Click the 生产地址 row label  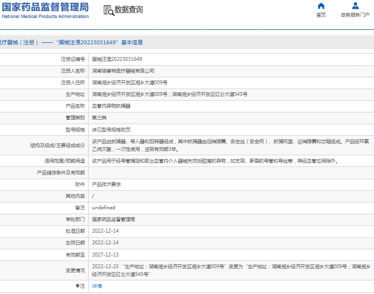(x=75, y=94)
